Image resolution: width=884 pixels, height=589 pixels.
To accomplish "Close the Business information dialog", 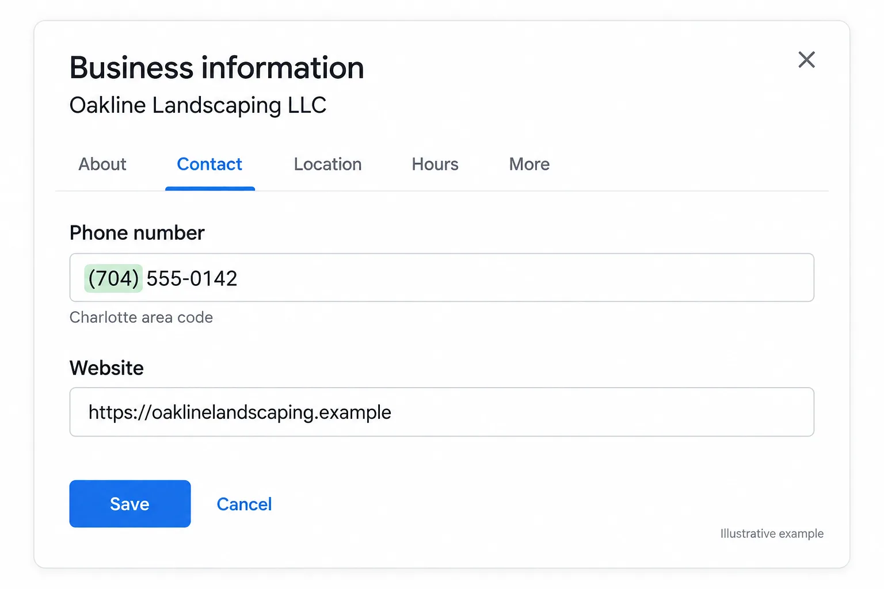I will 806,59.
